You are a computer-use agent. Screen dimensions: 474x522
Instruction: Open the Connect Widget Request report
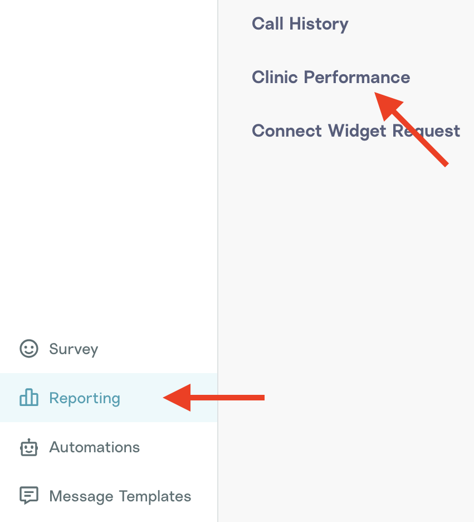point(355,131)
